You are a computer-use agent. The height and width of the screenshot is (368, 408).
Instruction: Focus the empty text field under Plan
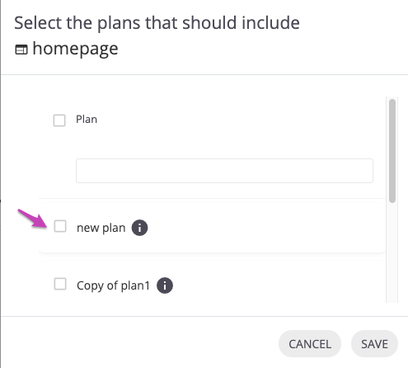tap(224, 171)
